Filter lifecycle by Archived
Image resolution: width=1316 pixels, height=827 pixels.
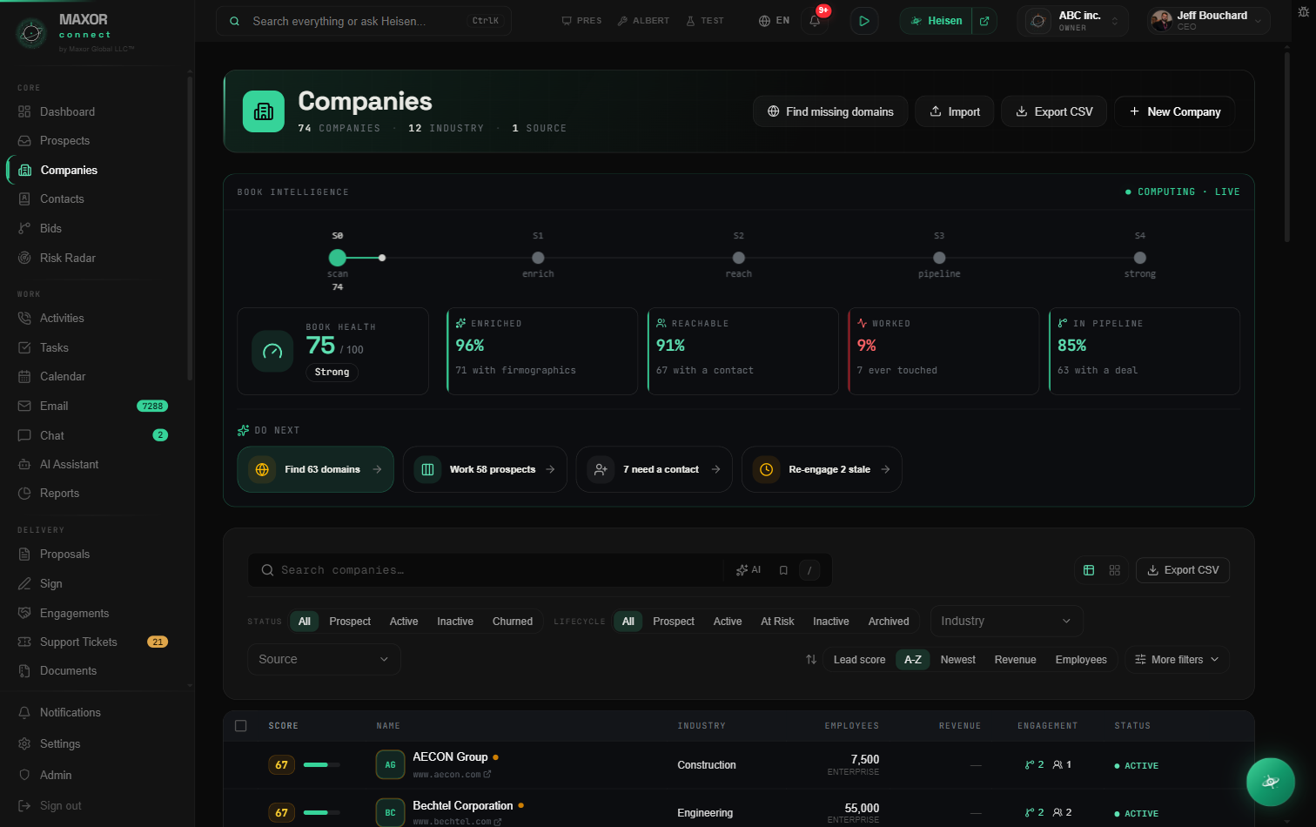[x=889, y=622]
